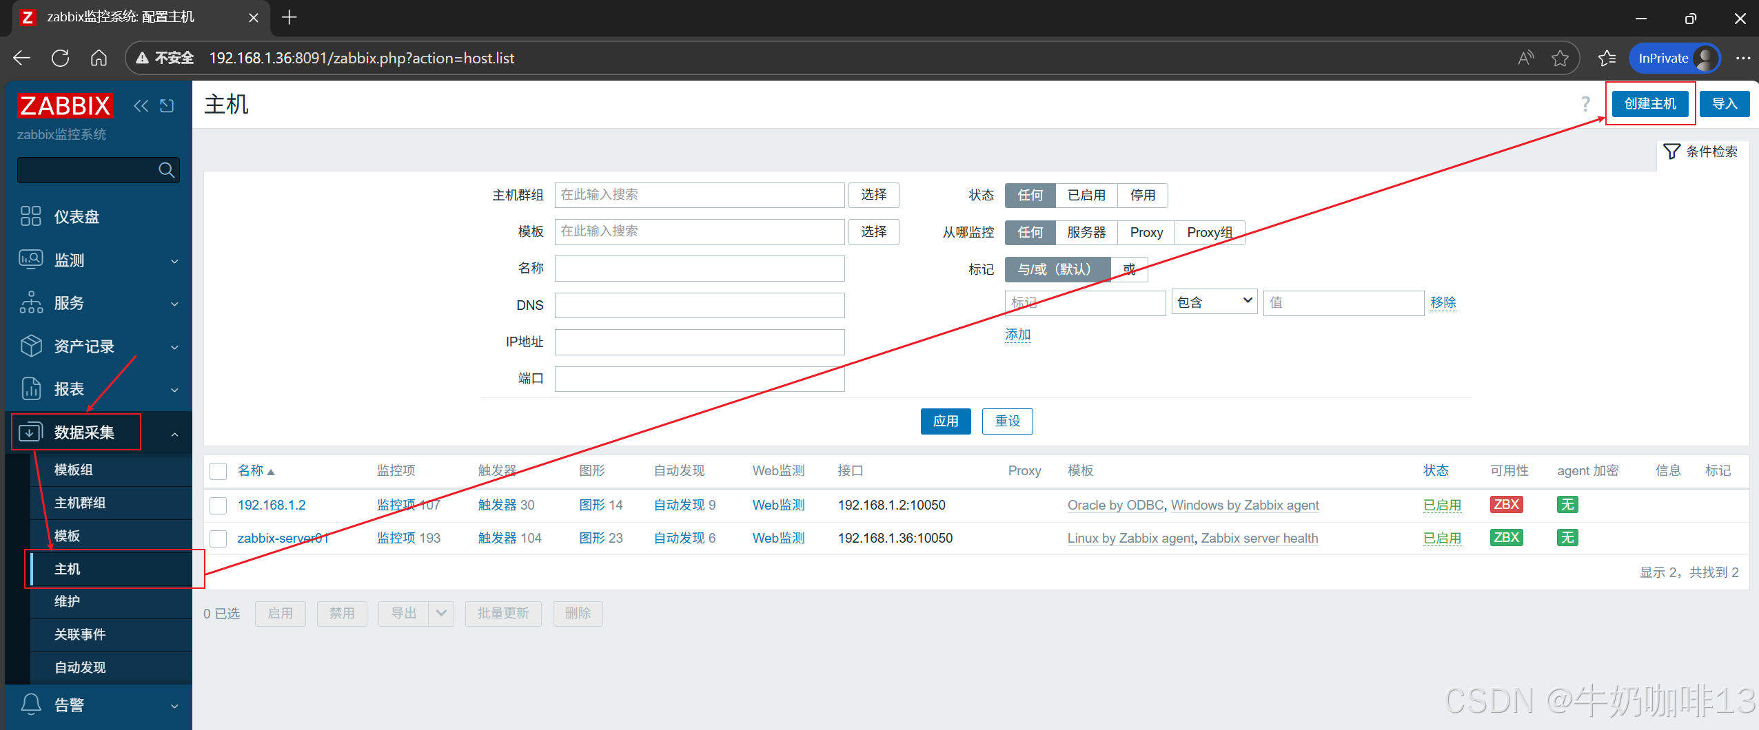The width and height of the screenshot is (1759, 730).
Task: Expand the 服务 menu chevron
Action: 174,304
